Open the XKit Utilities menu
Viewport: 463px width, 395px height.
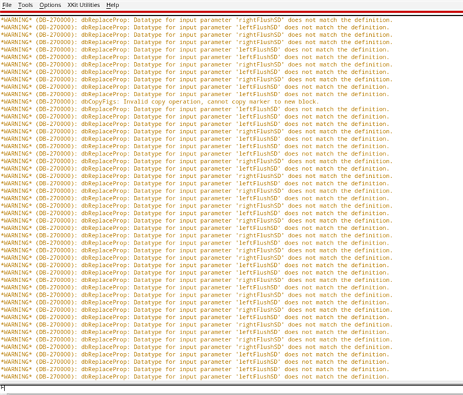click(x=83, y=5)
